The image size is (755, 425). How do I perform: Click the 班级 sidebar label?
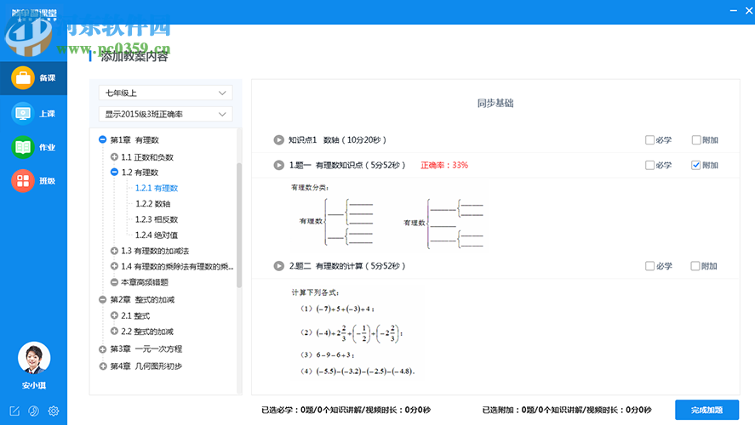click(x=47, y=181)
